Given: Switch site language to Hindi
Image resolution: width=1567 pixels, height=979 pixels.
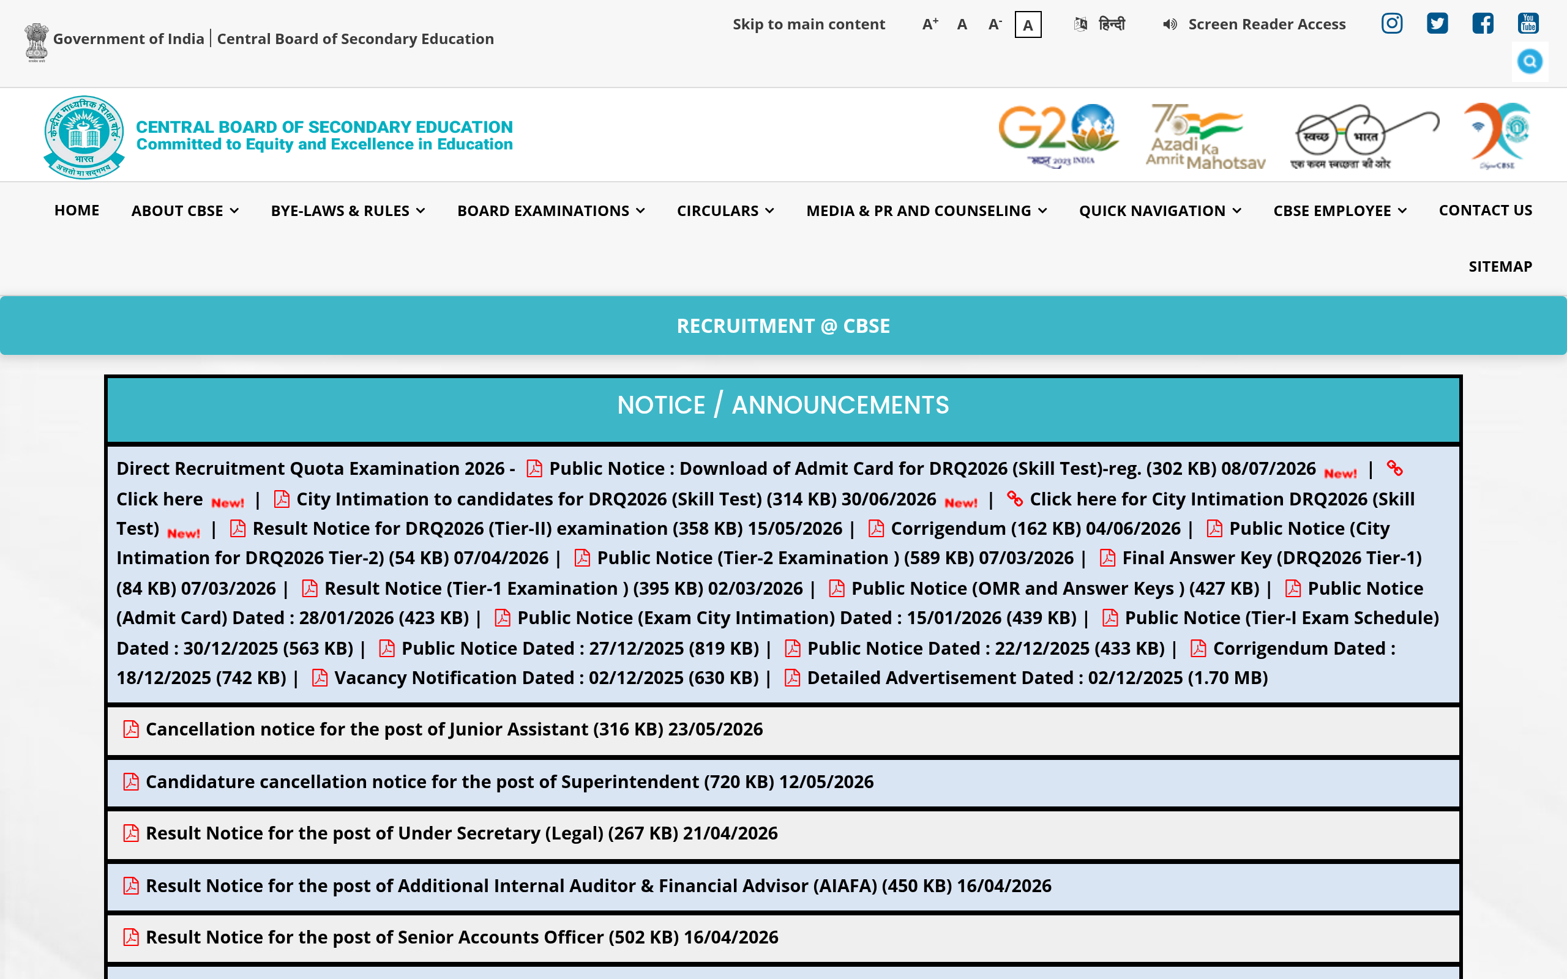Looking at the screenshot, I should click(1112, 24).
